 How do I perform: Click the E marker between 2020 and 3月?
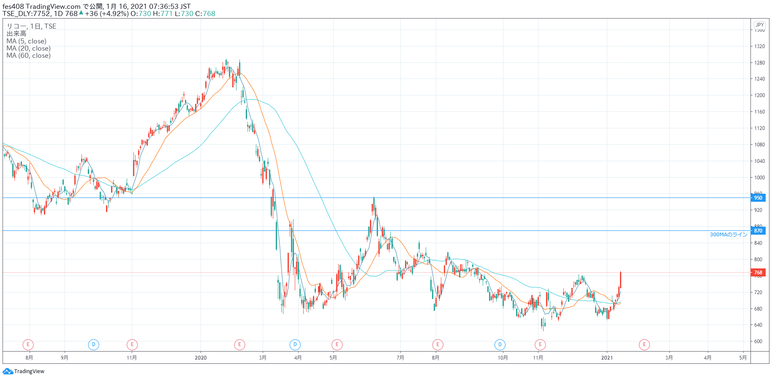(239, 345)
